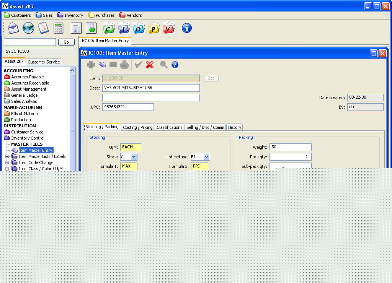Open the Lot method dropdown

(x=206, y=157)
